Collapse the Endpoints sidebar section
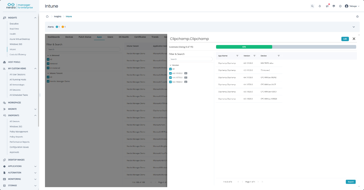364x190 pixels. tap(35, 115)
